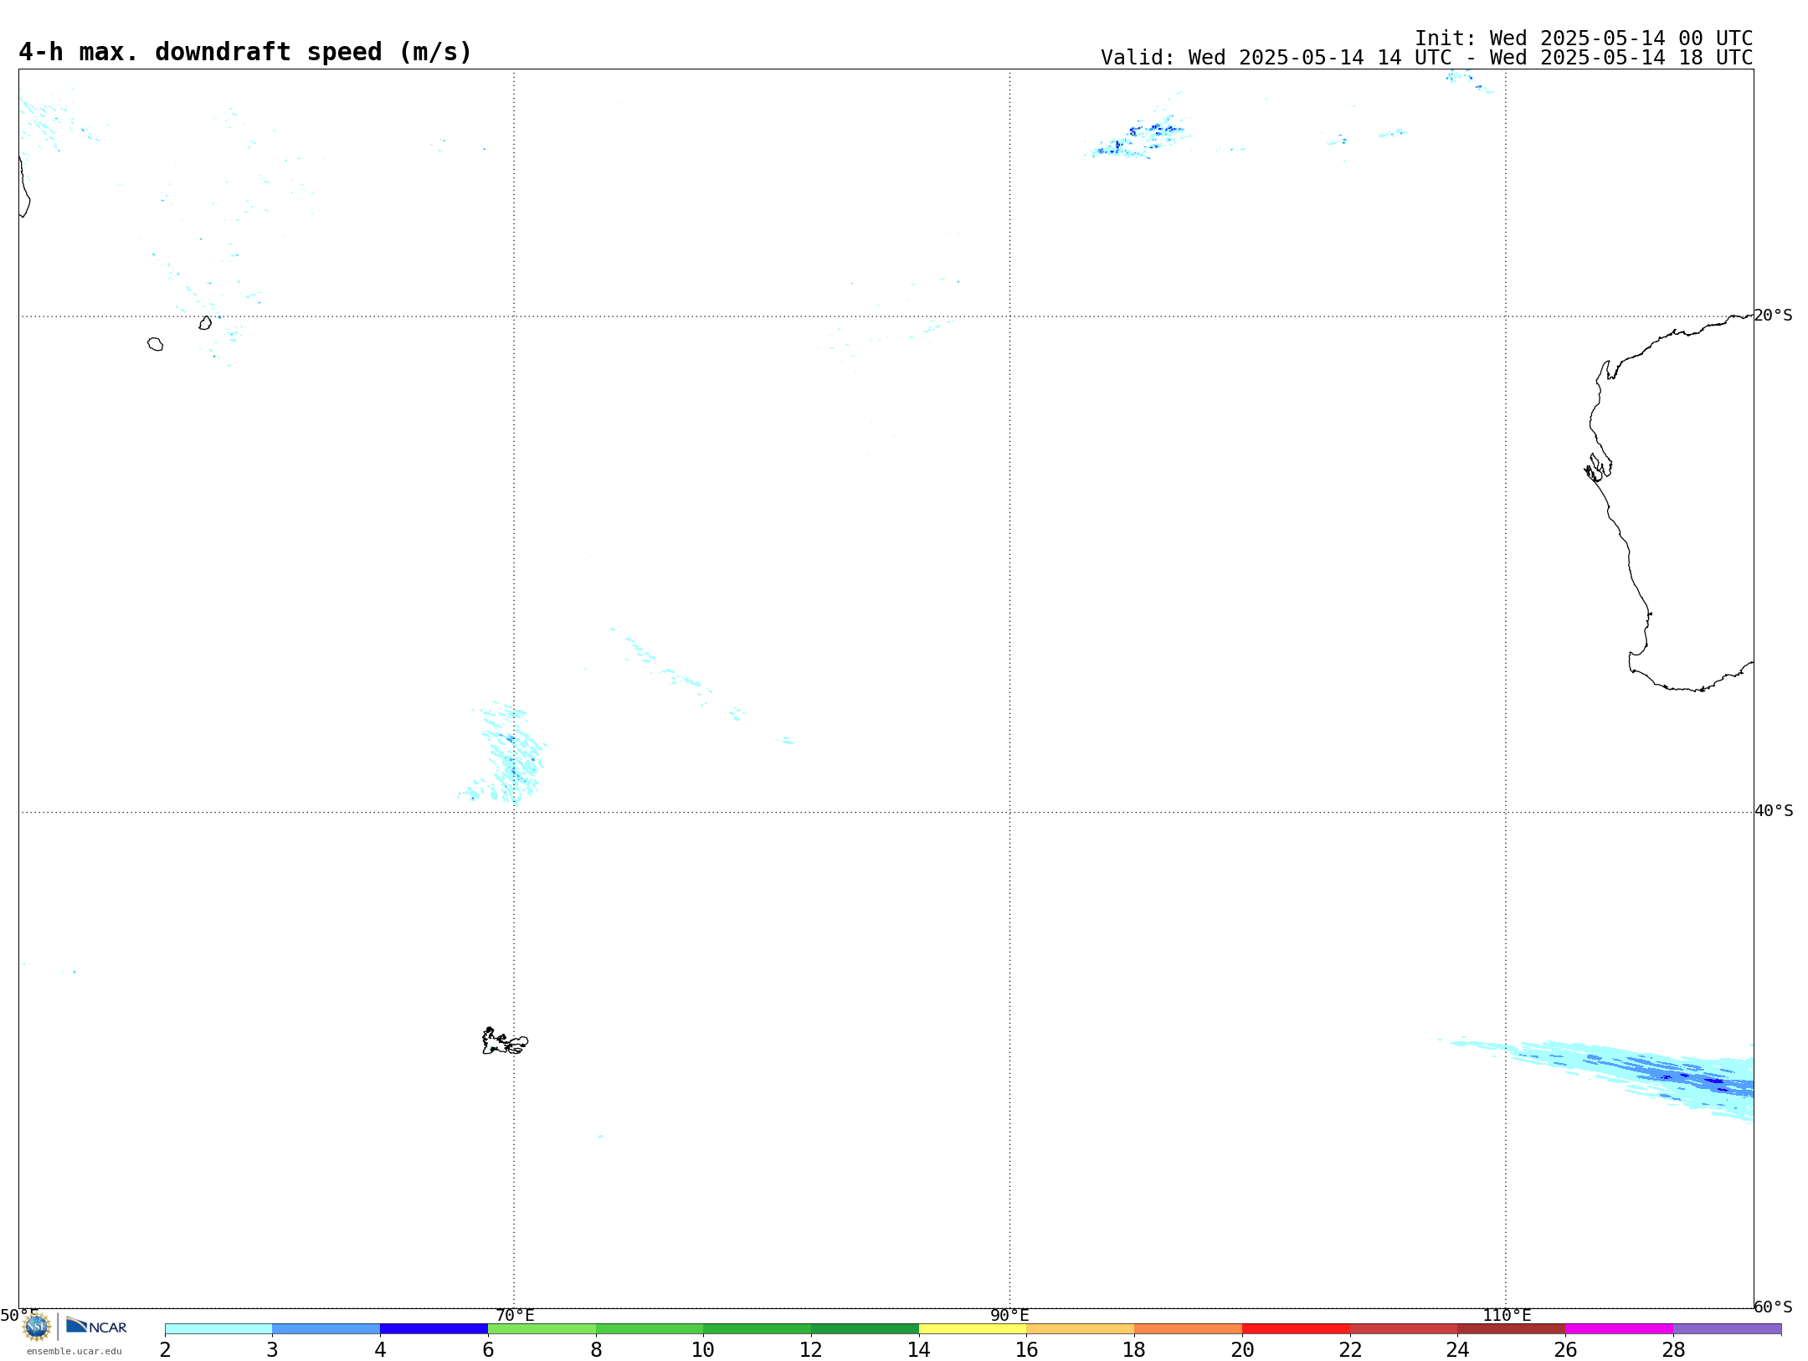Screen dimensions: 1808x1361
Task: Click the 70°E longitude label
Action: coord(515,1315)
